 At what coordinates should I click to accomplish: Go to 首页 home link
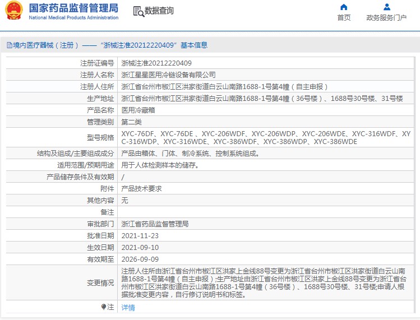[x=344, y=18]
